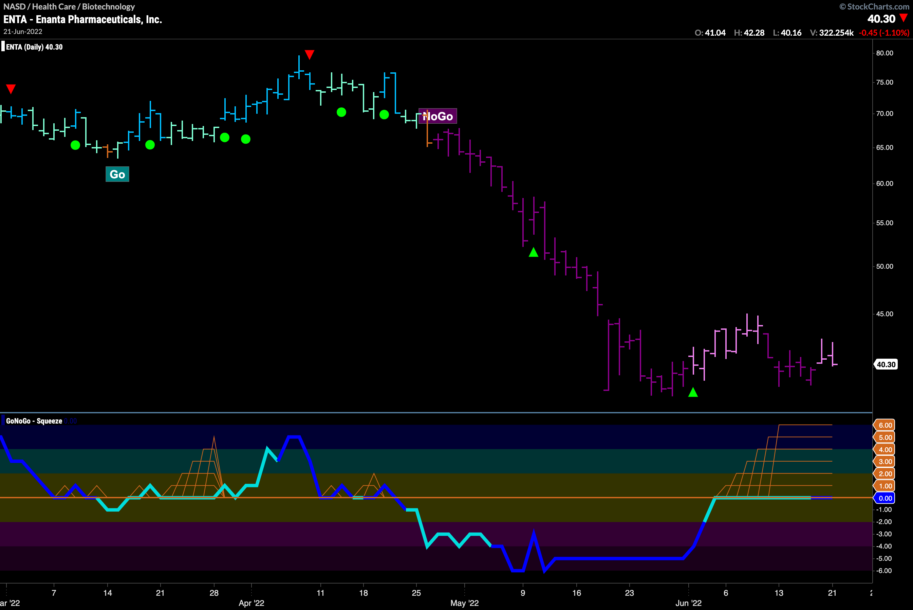Click the 'ENTA (Daily) 40.30' legend label

tap(34, 47)
